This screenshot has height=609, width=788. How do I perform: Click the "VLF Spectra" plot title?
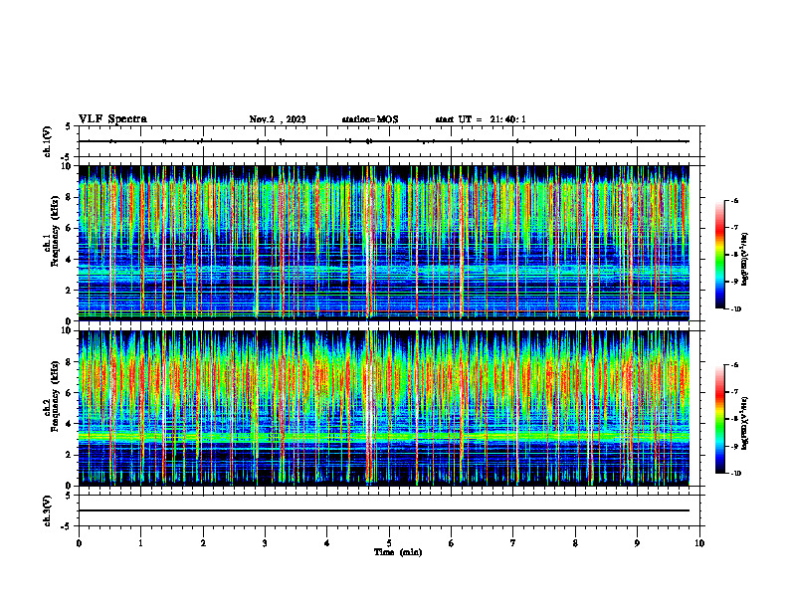[112, 119]
